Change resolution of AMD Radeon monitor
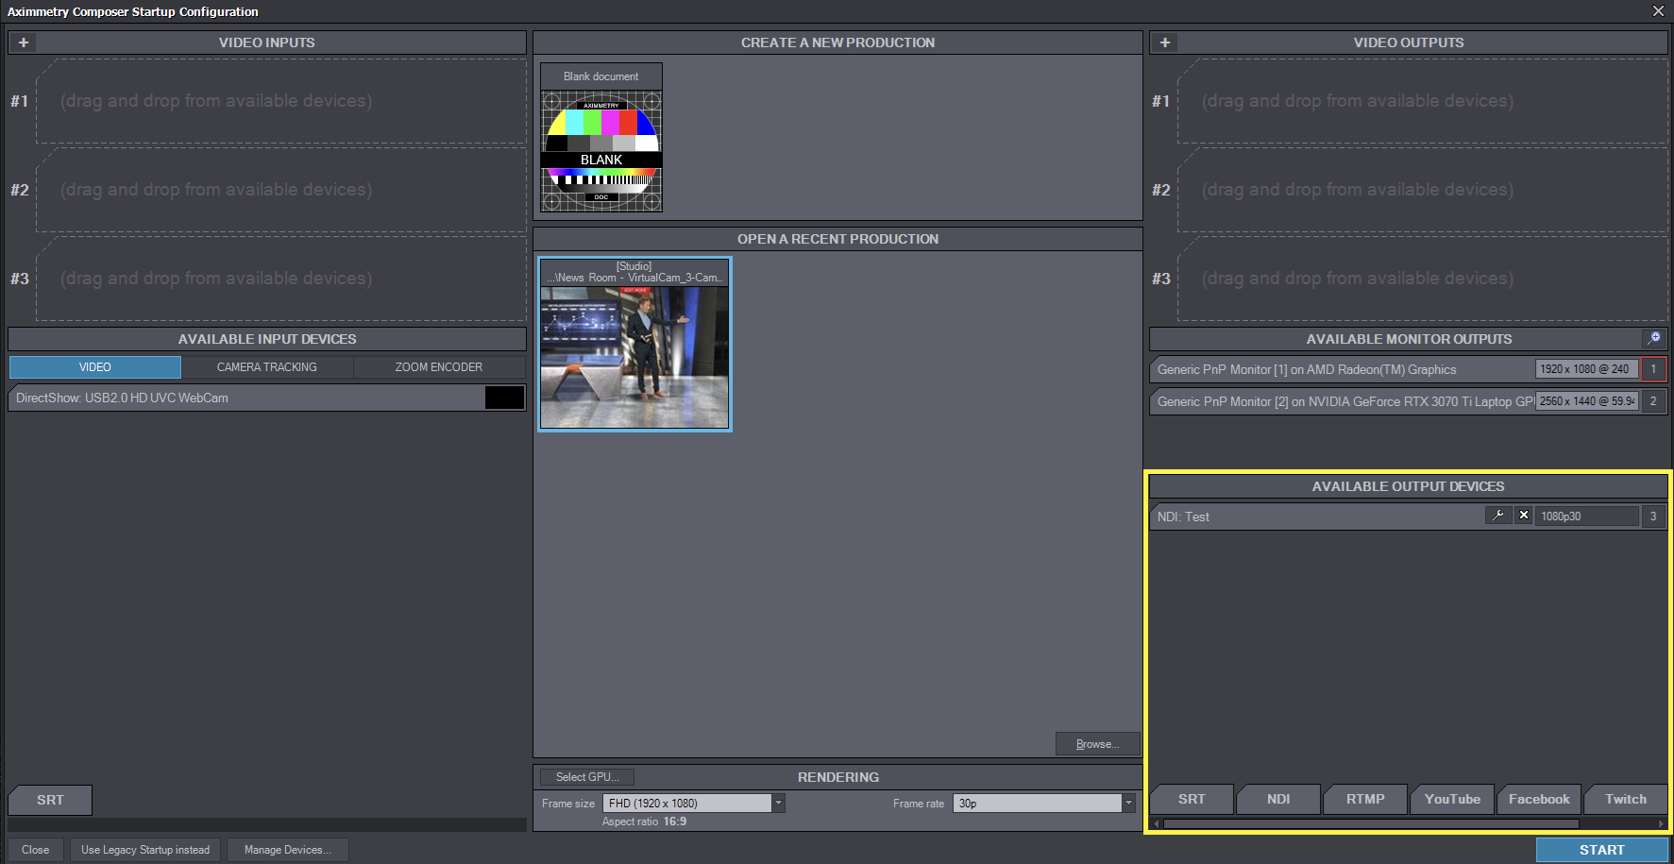Viewport: 1674px width, 864px height. pyautogui.click(x=1586, y=369)
